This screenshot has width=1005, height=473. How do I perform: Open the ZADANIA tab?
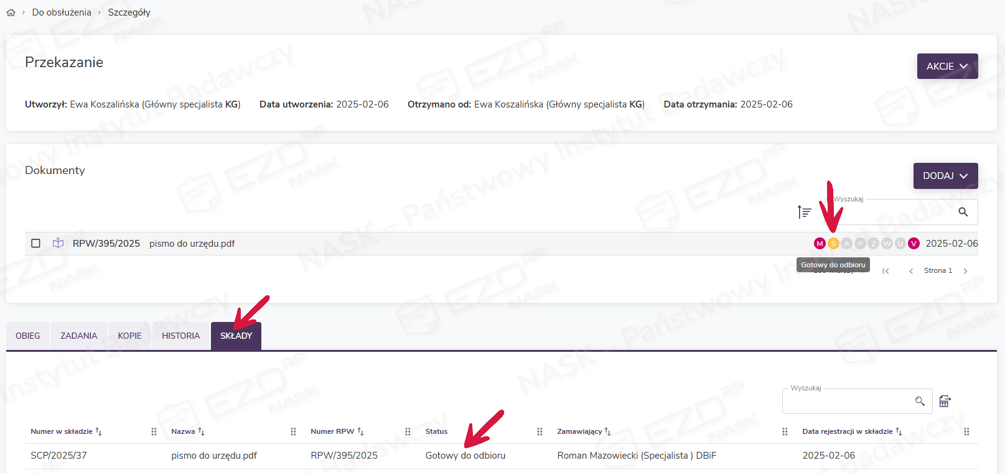coord(78,336)
